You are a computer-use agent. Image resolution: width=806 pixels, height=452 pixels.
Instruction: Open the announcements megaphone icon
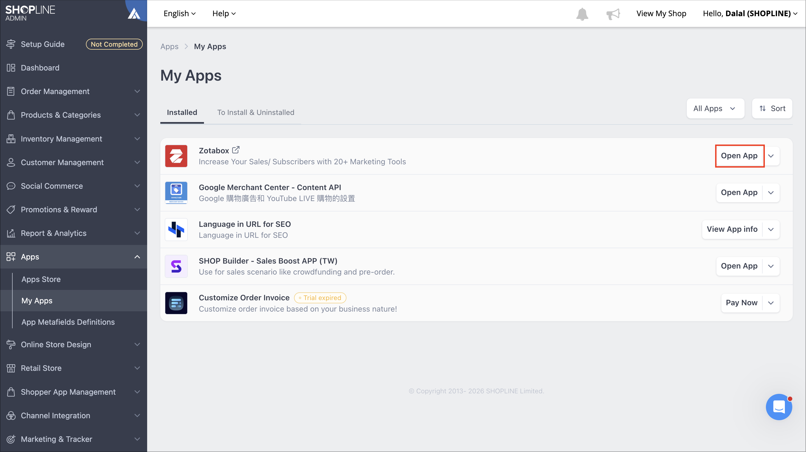pos(613,14)
